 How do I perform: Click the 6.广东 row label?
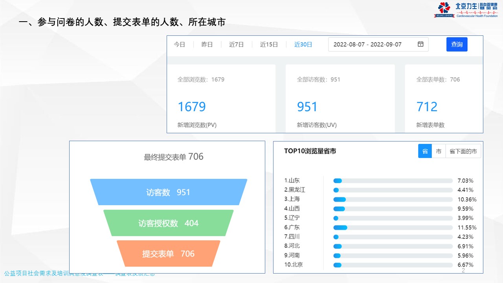point(292,228)
